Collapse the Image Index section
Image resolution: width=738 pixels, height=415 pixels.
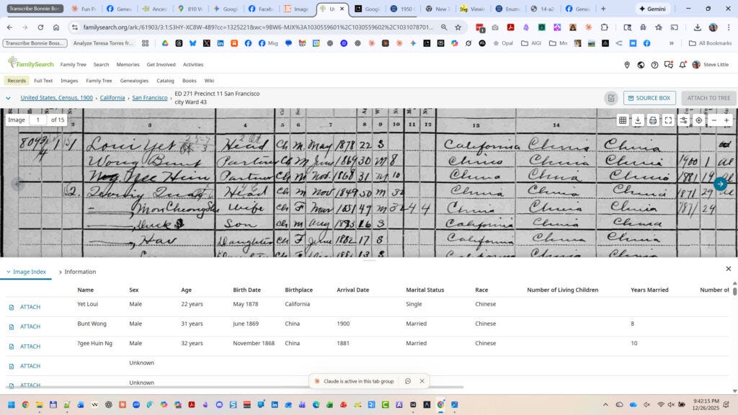pyautogui.click(x=26, y=272)
